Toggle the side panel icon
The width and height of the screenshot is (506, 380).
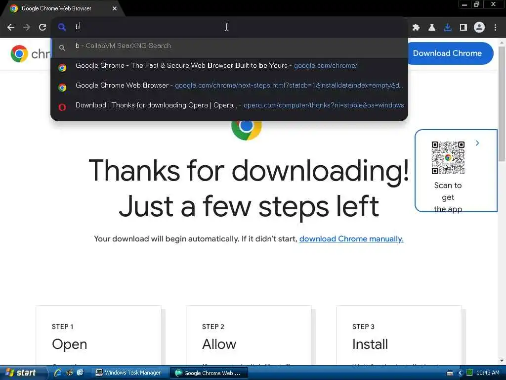coord(463,27)
